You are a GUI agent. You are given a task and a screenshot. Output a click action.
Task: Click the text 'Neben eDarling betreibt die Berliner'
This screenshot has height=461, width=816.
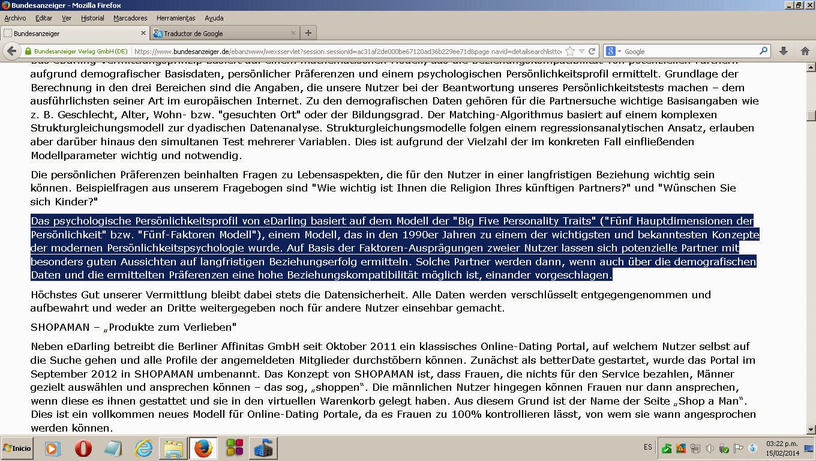click(x=136, y=346)
